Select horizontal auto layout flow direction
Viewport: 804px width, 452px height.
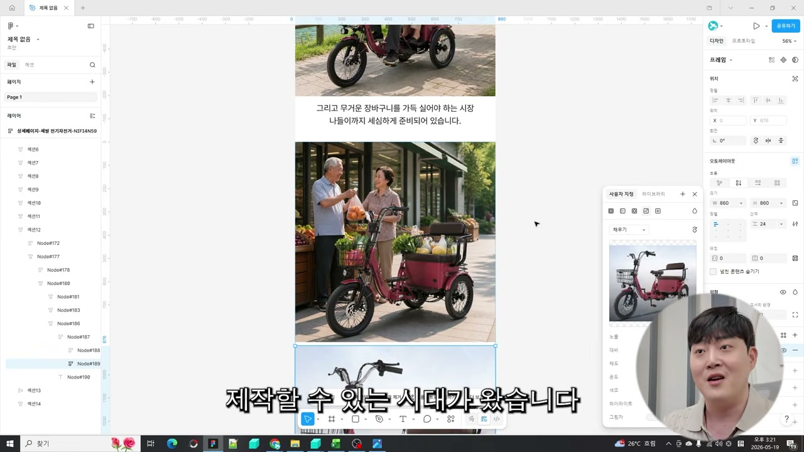pyautogui.click(x=758, y=183)
